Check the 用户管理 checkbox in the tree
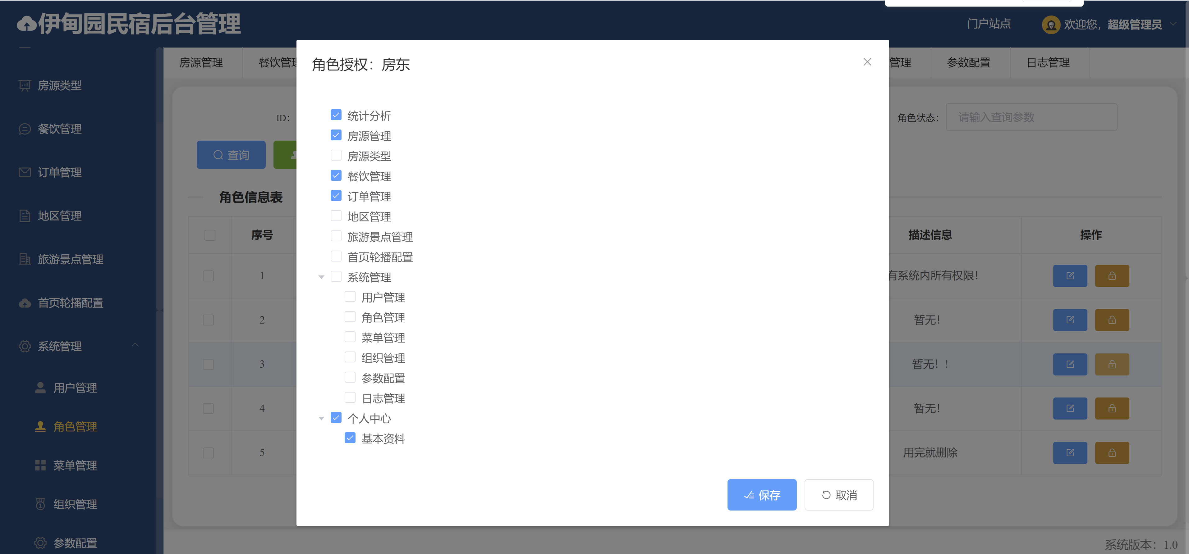 click(x=350, y=297)
